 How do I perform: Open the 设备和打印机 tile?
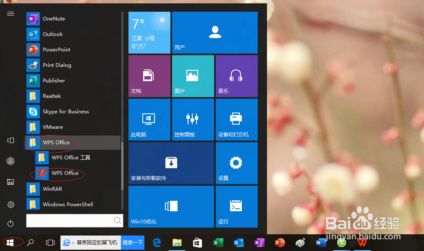pyautogui.click(x=237, y=119)
